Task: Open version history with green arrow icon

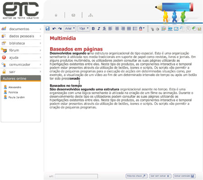Action: tap(194, 28)
